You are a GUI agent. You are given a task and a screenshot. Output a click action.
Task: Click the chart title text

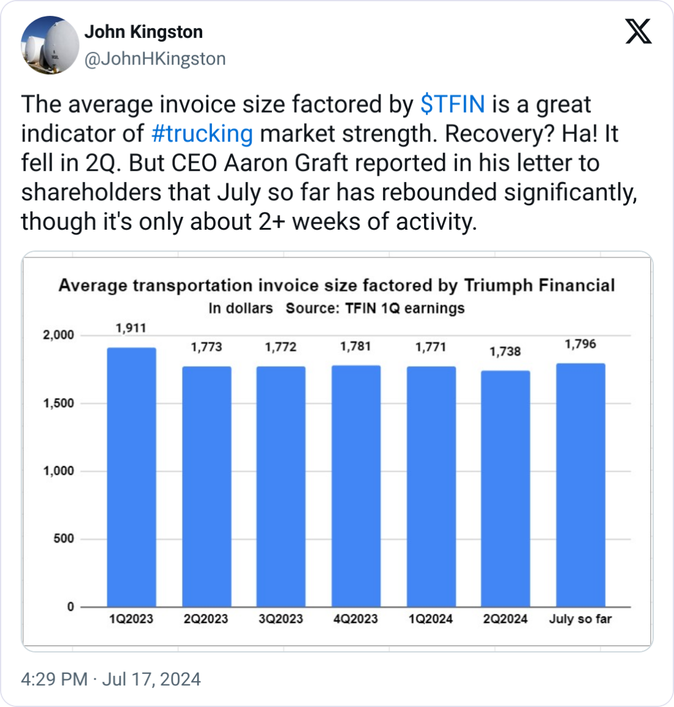click(x=336, y=286)
